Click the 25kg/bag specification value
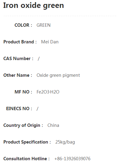Image resolution: width=117 pixels, height=166 pixels. (65, 142)
